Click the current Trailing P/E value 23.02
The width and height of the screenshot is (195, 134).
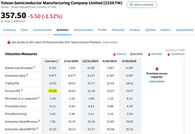[x=53, y=83]
